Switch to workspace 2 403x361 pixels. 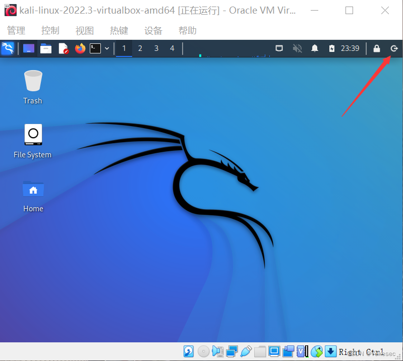coord(140,48)
